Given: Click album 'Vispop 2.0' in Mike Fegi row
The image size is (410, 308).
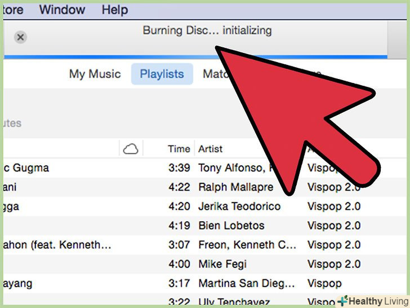Looking at the screenshot, I should click(x=334, y=264).
